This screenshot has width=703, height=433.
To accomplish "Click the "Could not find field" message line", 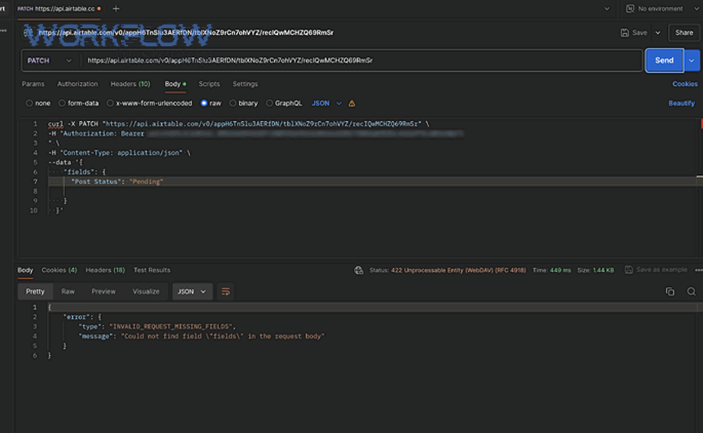I will (x=202, y=336).
